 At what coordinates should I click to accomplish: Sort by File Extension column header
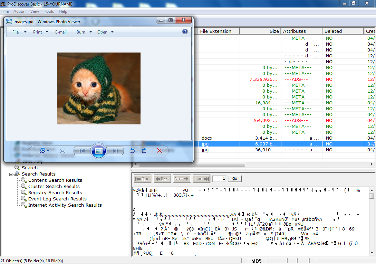pyautogui.click(x=219, y=31)
